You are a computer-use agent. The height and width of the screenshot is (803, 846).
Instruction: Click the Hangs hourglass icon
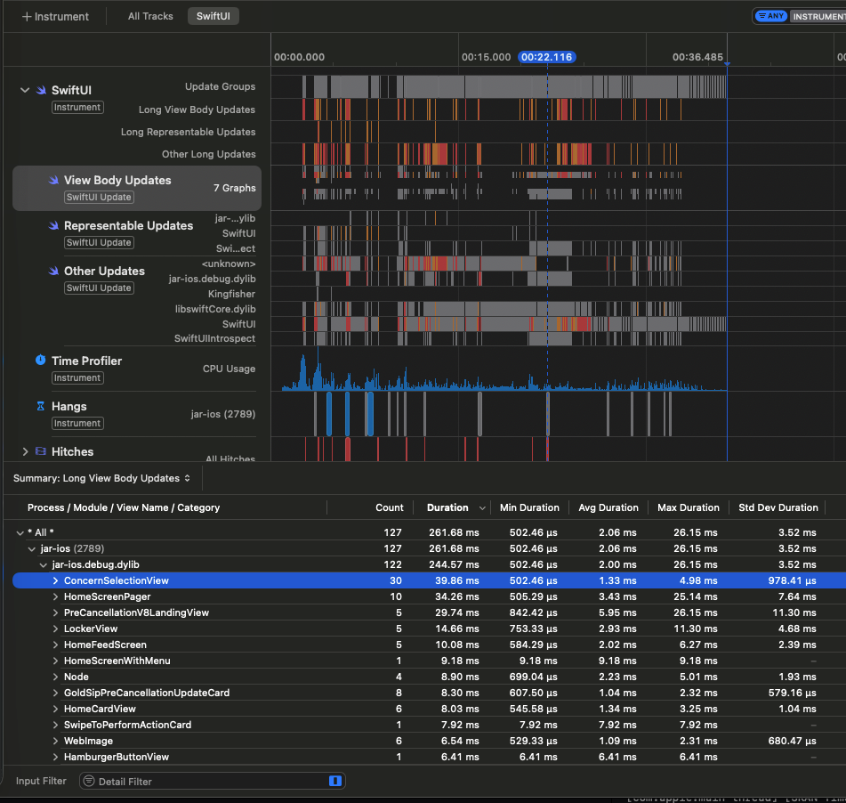41,406
